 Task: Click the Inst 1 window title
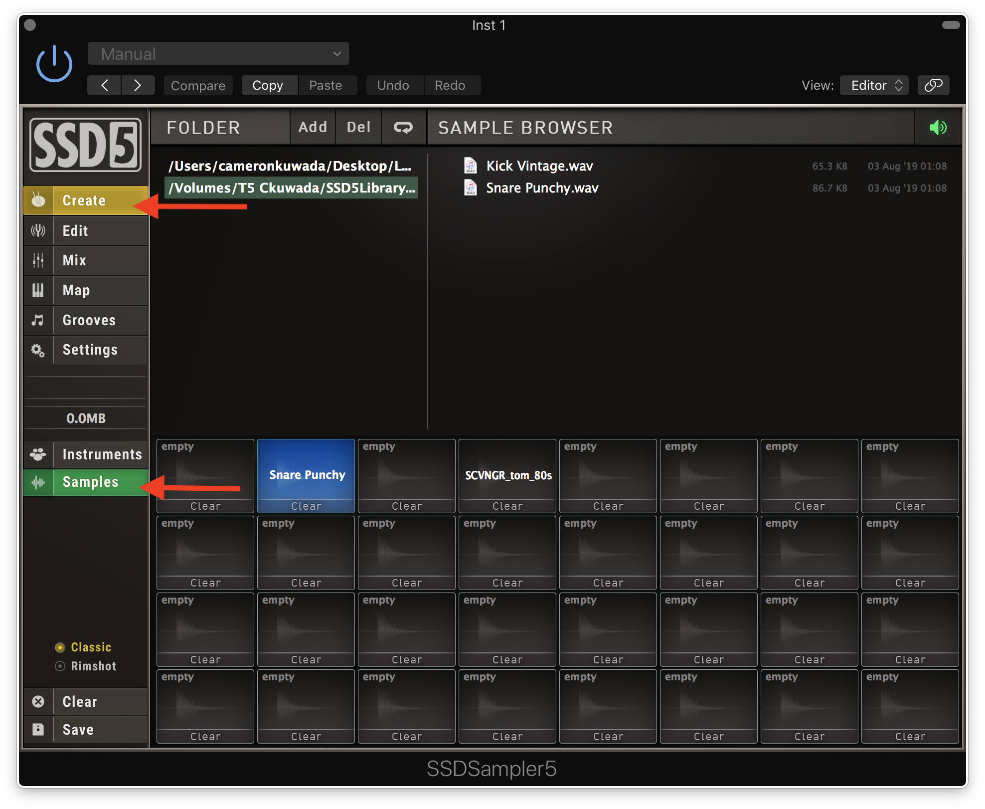pos(489,25)
